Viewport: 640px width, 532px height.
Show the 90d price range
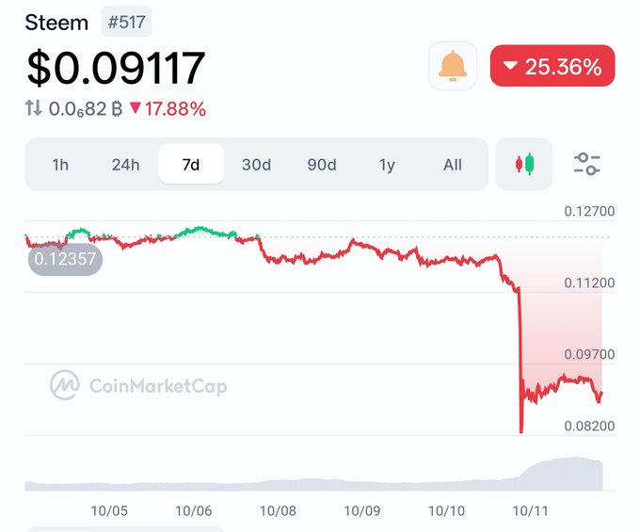(x=322, y=165)
